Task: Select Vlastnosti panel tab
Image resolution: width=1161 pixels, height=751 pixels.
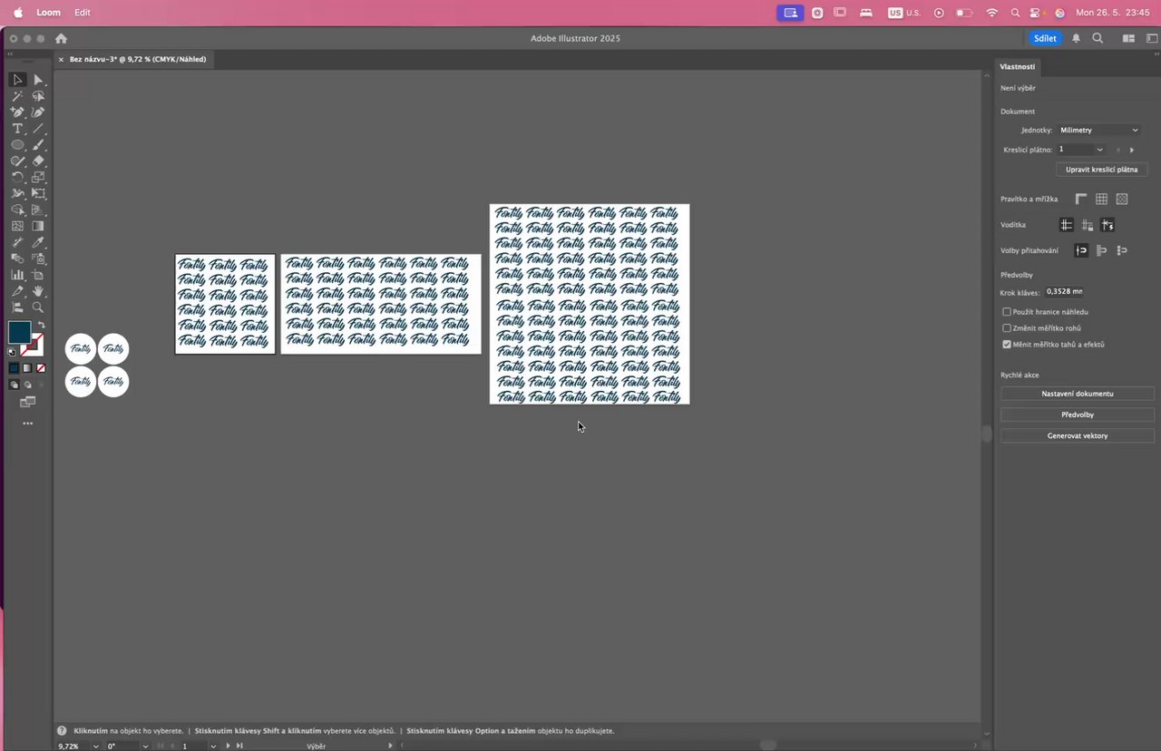Action: click(x=1018, y=66)
